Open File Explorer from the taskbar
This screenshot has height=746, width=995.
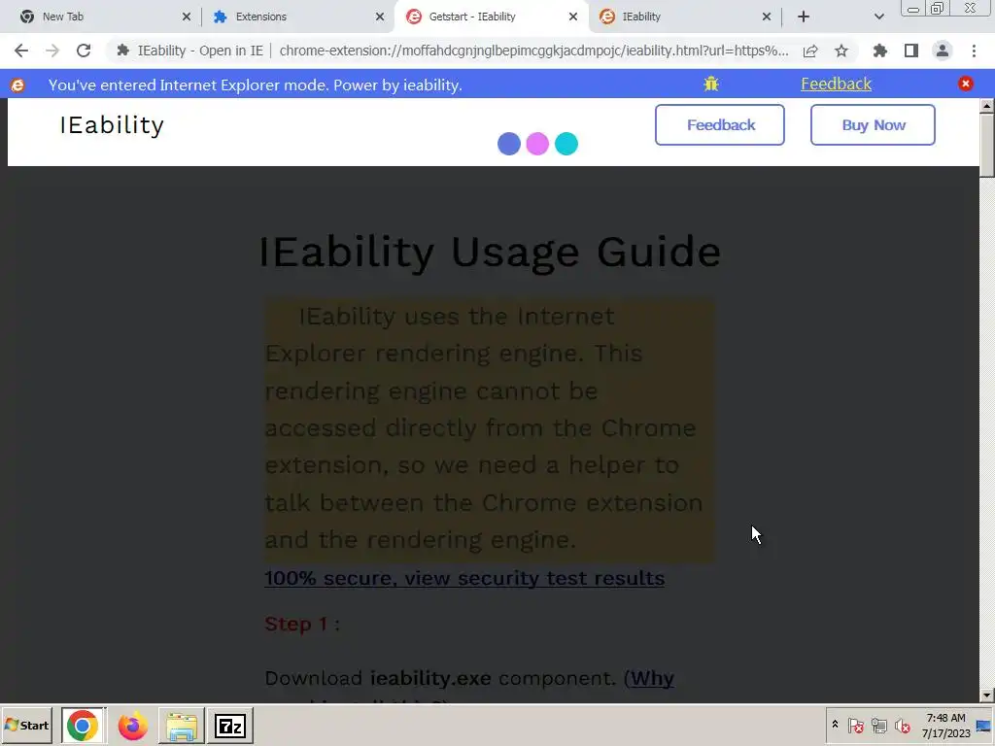click(x=182, y=726)
